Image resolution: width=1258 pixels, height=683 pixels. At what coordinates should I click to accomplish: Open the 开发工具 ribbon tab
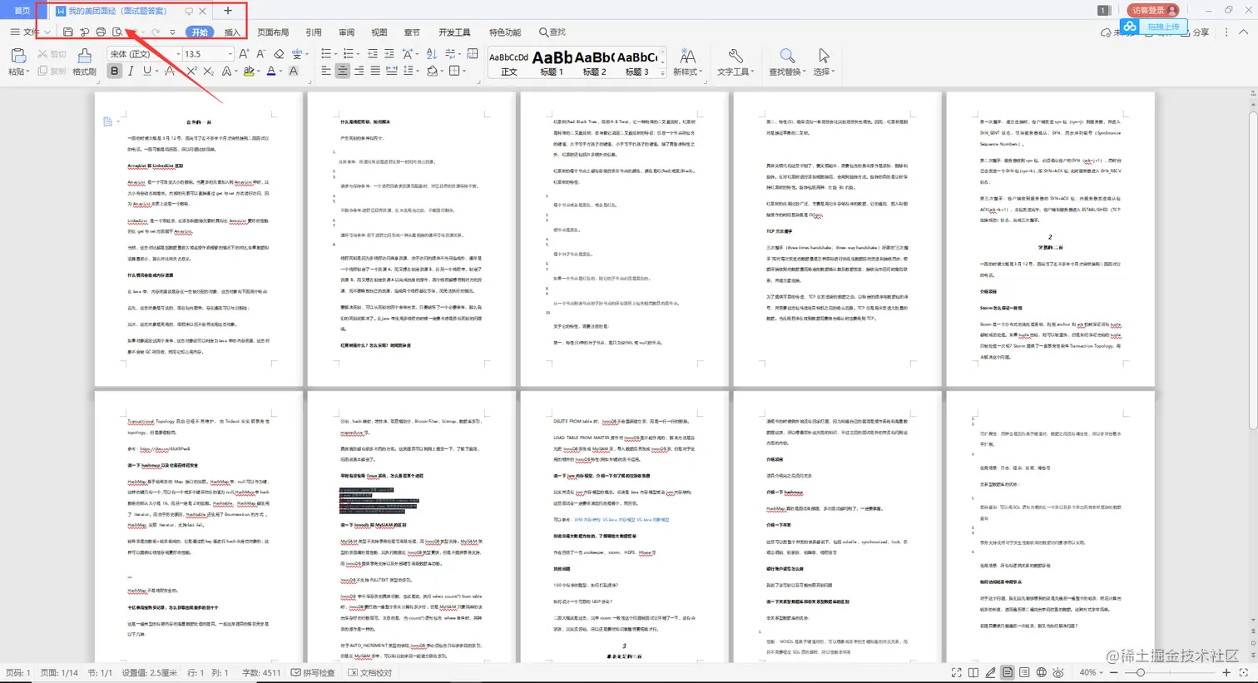[454, 32]
